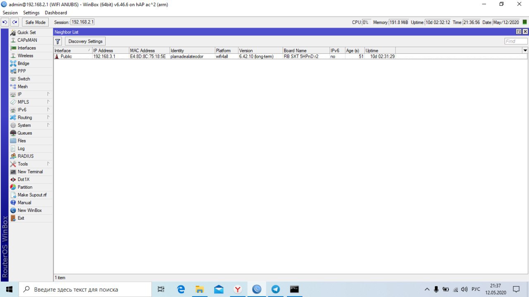Viewport: 529px width, 297px height.
Task: Click in the Find search field
Action: [x=516, y=41]
